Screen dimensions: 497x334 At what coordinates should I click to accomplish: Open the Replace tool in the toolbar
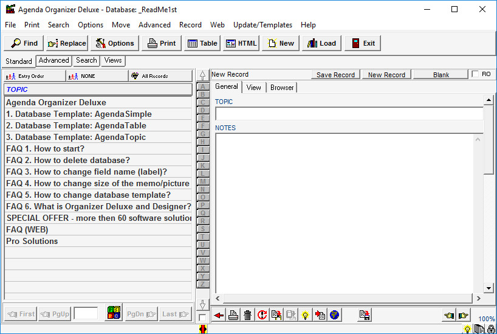[x=67, y=43]
